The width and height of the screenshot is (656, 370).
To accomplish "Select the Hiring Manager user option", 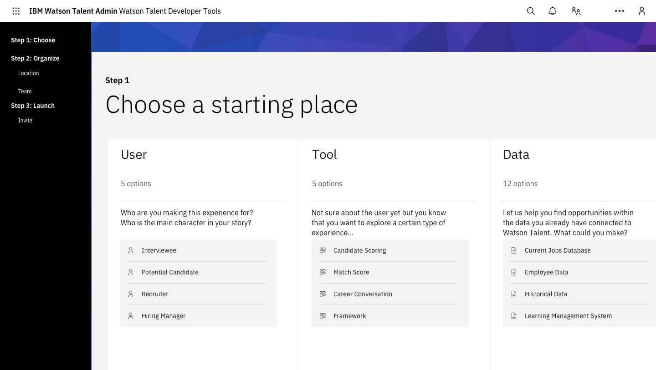I will [198, 316].
